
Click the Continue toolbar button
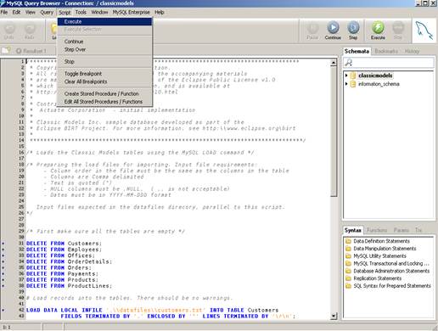coord(333,31)
